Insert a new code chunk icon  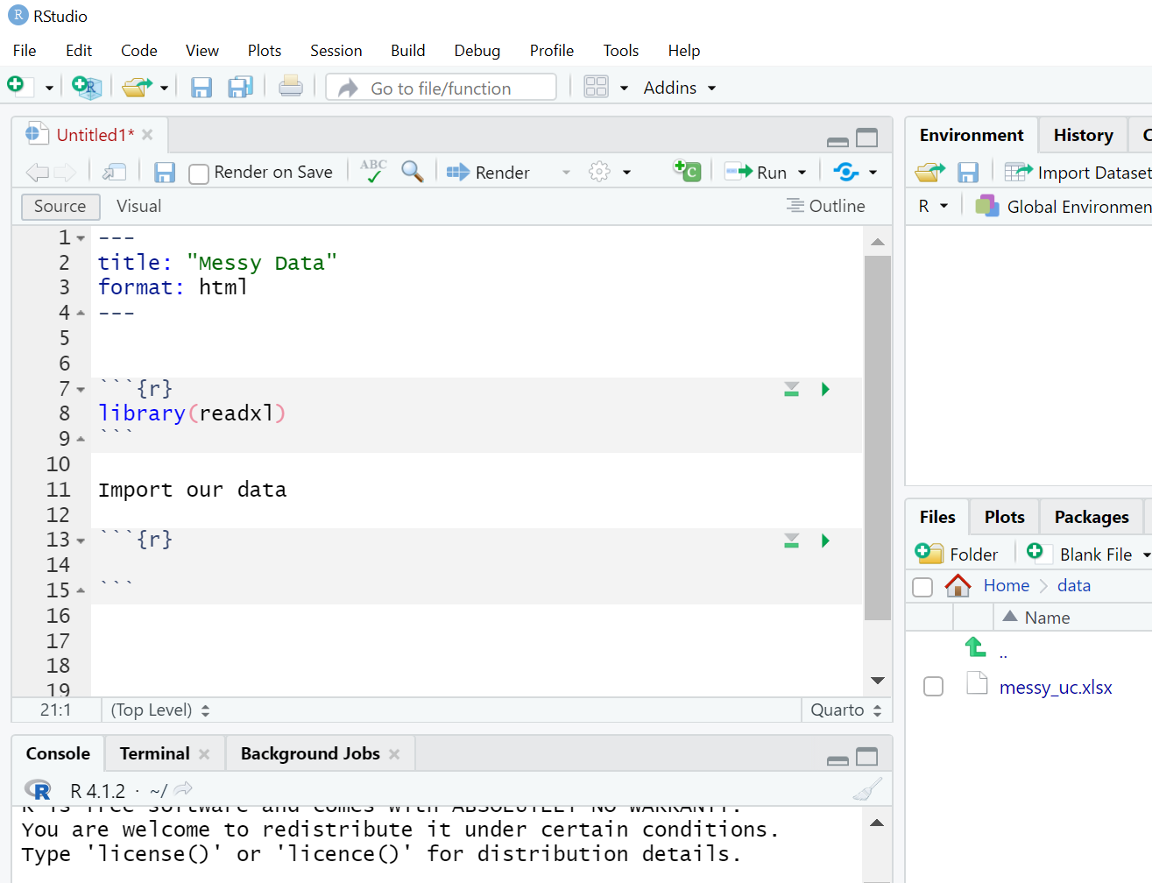pyautogui.click(x=686, y=171)
